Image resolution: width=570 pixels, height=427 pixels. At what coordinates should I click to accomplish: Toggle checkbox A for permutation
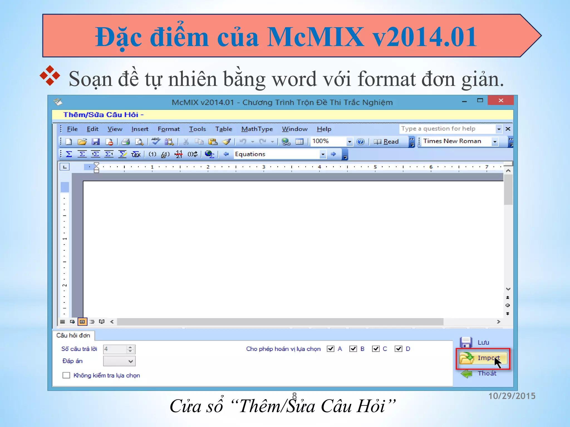pyautogui.click(x=331, y=349)
